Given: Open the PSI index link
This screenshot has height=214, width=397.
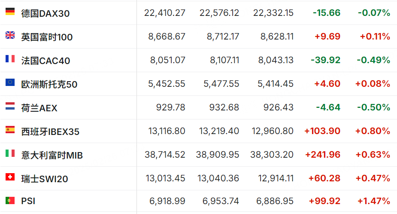Looking at the screenshot, I should [x=28, y=201].
